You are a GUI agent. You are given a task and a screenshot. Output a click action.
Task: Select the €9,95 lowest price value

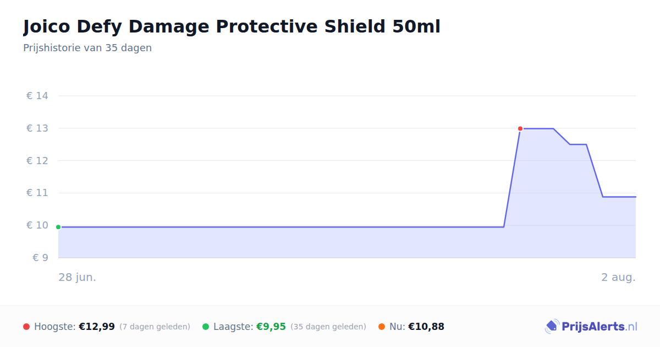[x=271, y=327]
